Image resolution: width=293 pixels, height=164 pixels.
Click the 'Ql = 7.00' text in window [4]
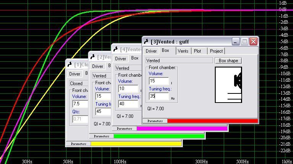tap(125, 116)
